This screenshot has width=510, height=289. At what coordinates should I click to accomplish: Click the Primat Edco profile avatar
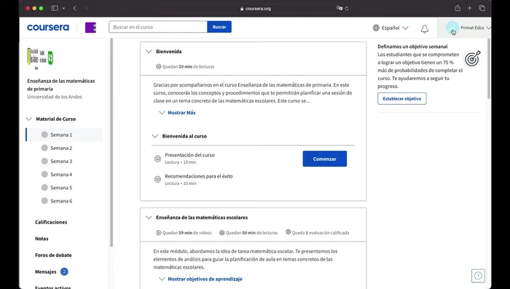point(452,28)
